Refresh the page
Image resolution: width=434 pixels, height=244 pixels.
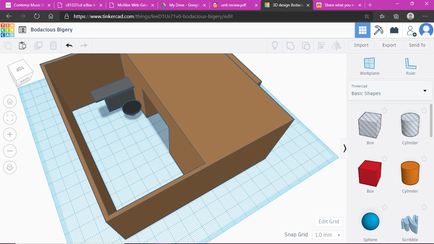37,16
